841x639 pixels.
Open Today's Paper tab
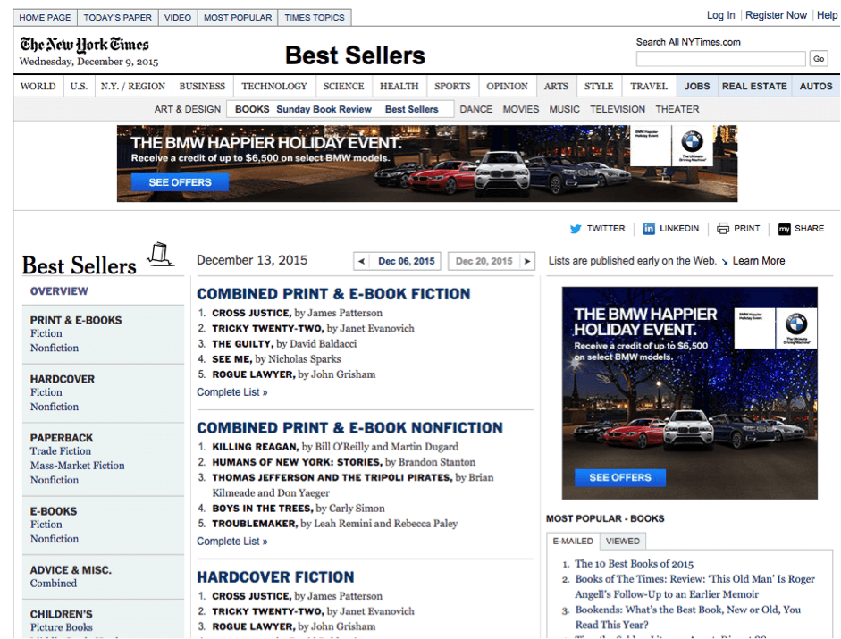117,18
